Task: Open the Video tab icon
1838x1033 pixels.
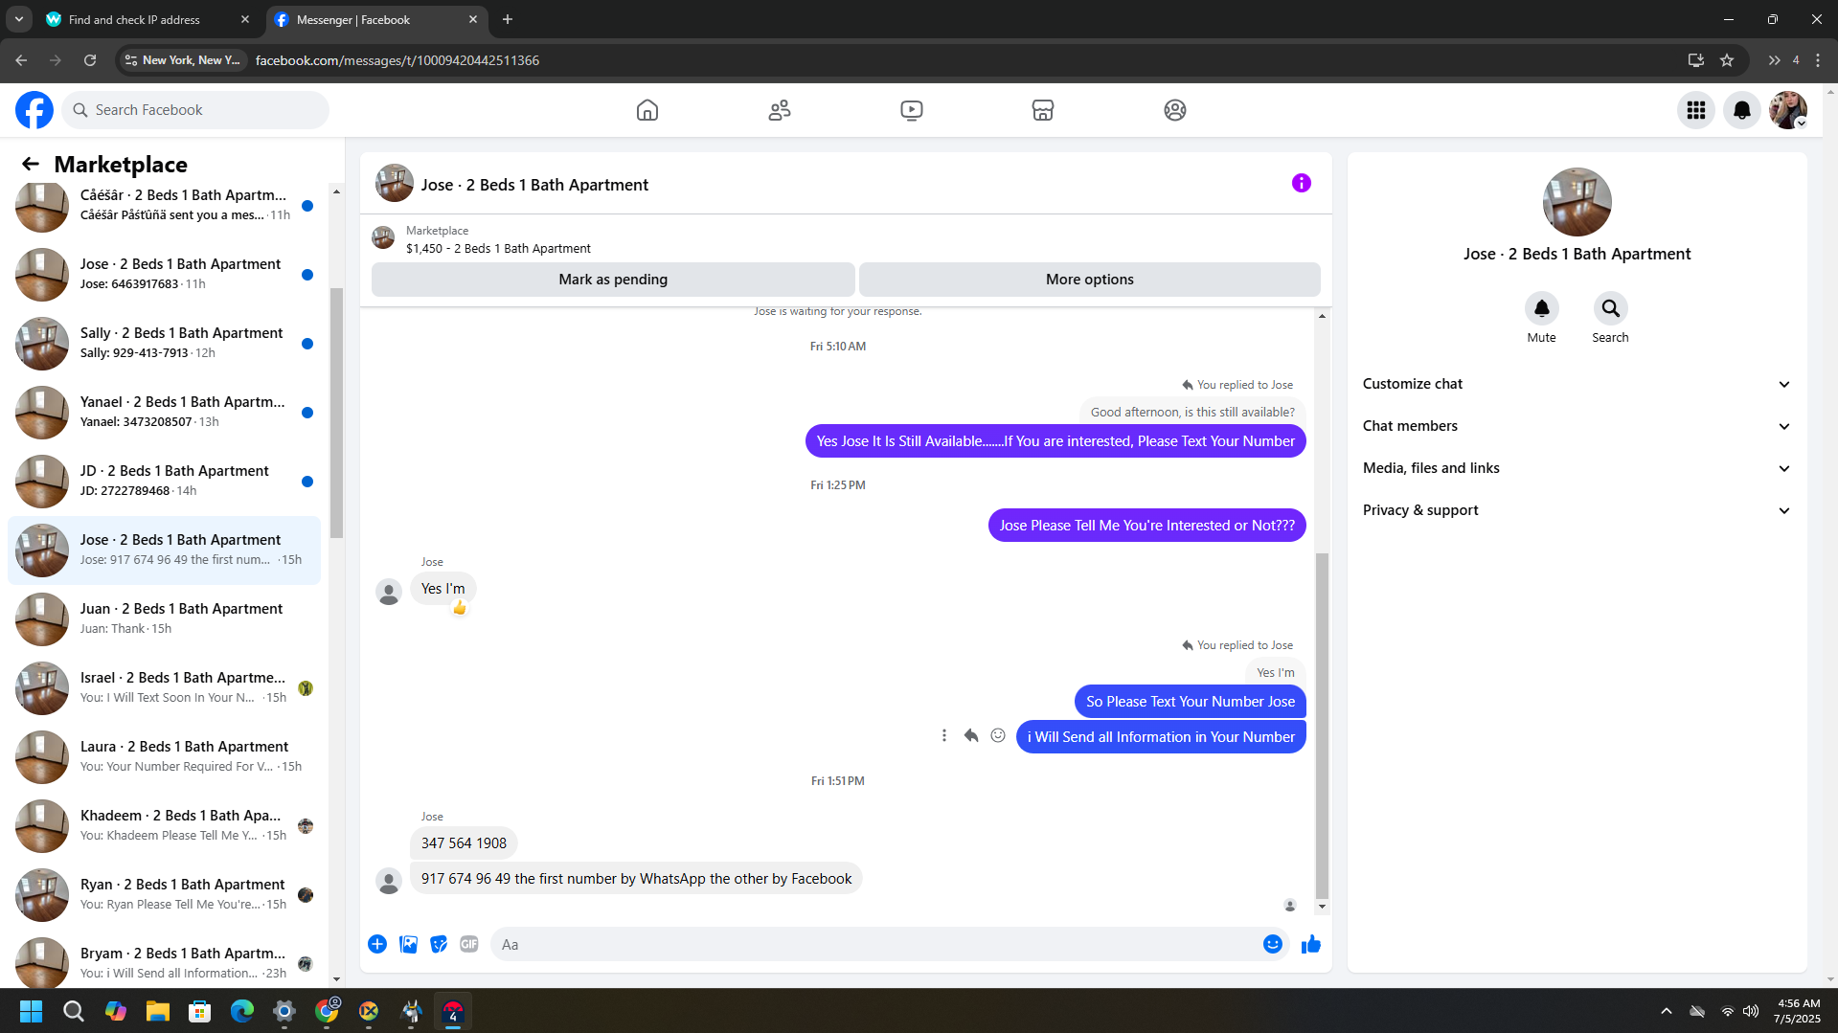Action: 912,110
